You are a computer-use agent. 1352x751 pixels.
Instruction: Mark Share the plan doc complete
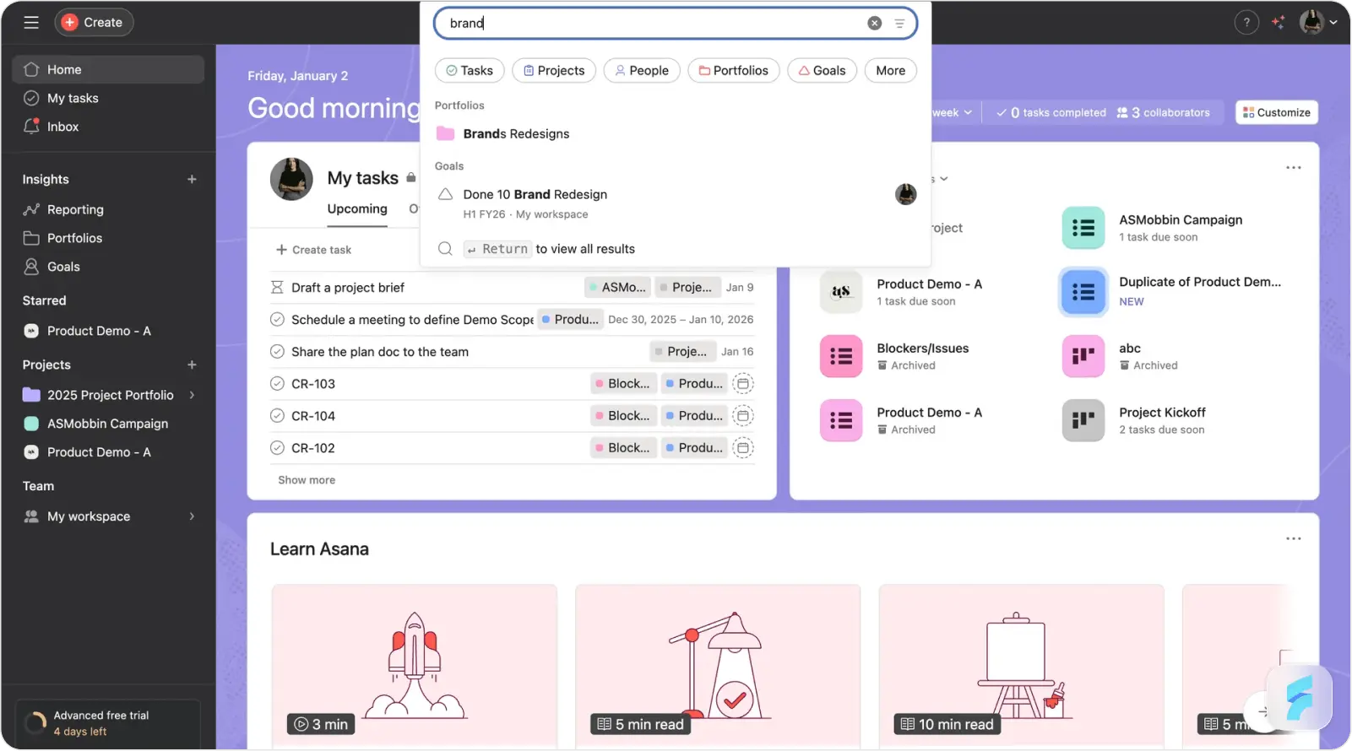pos(277,352)
